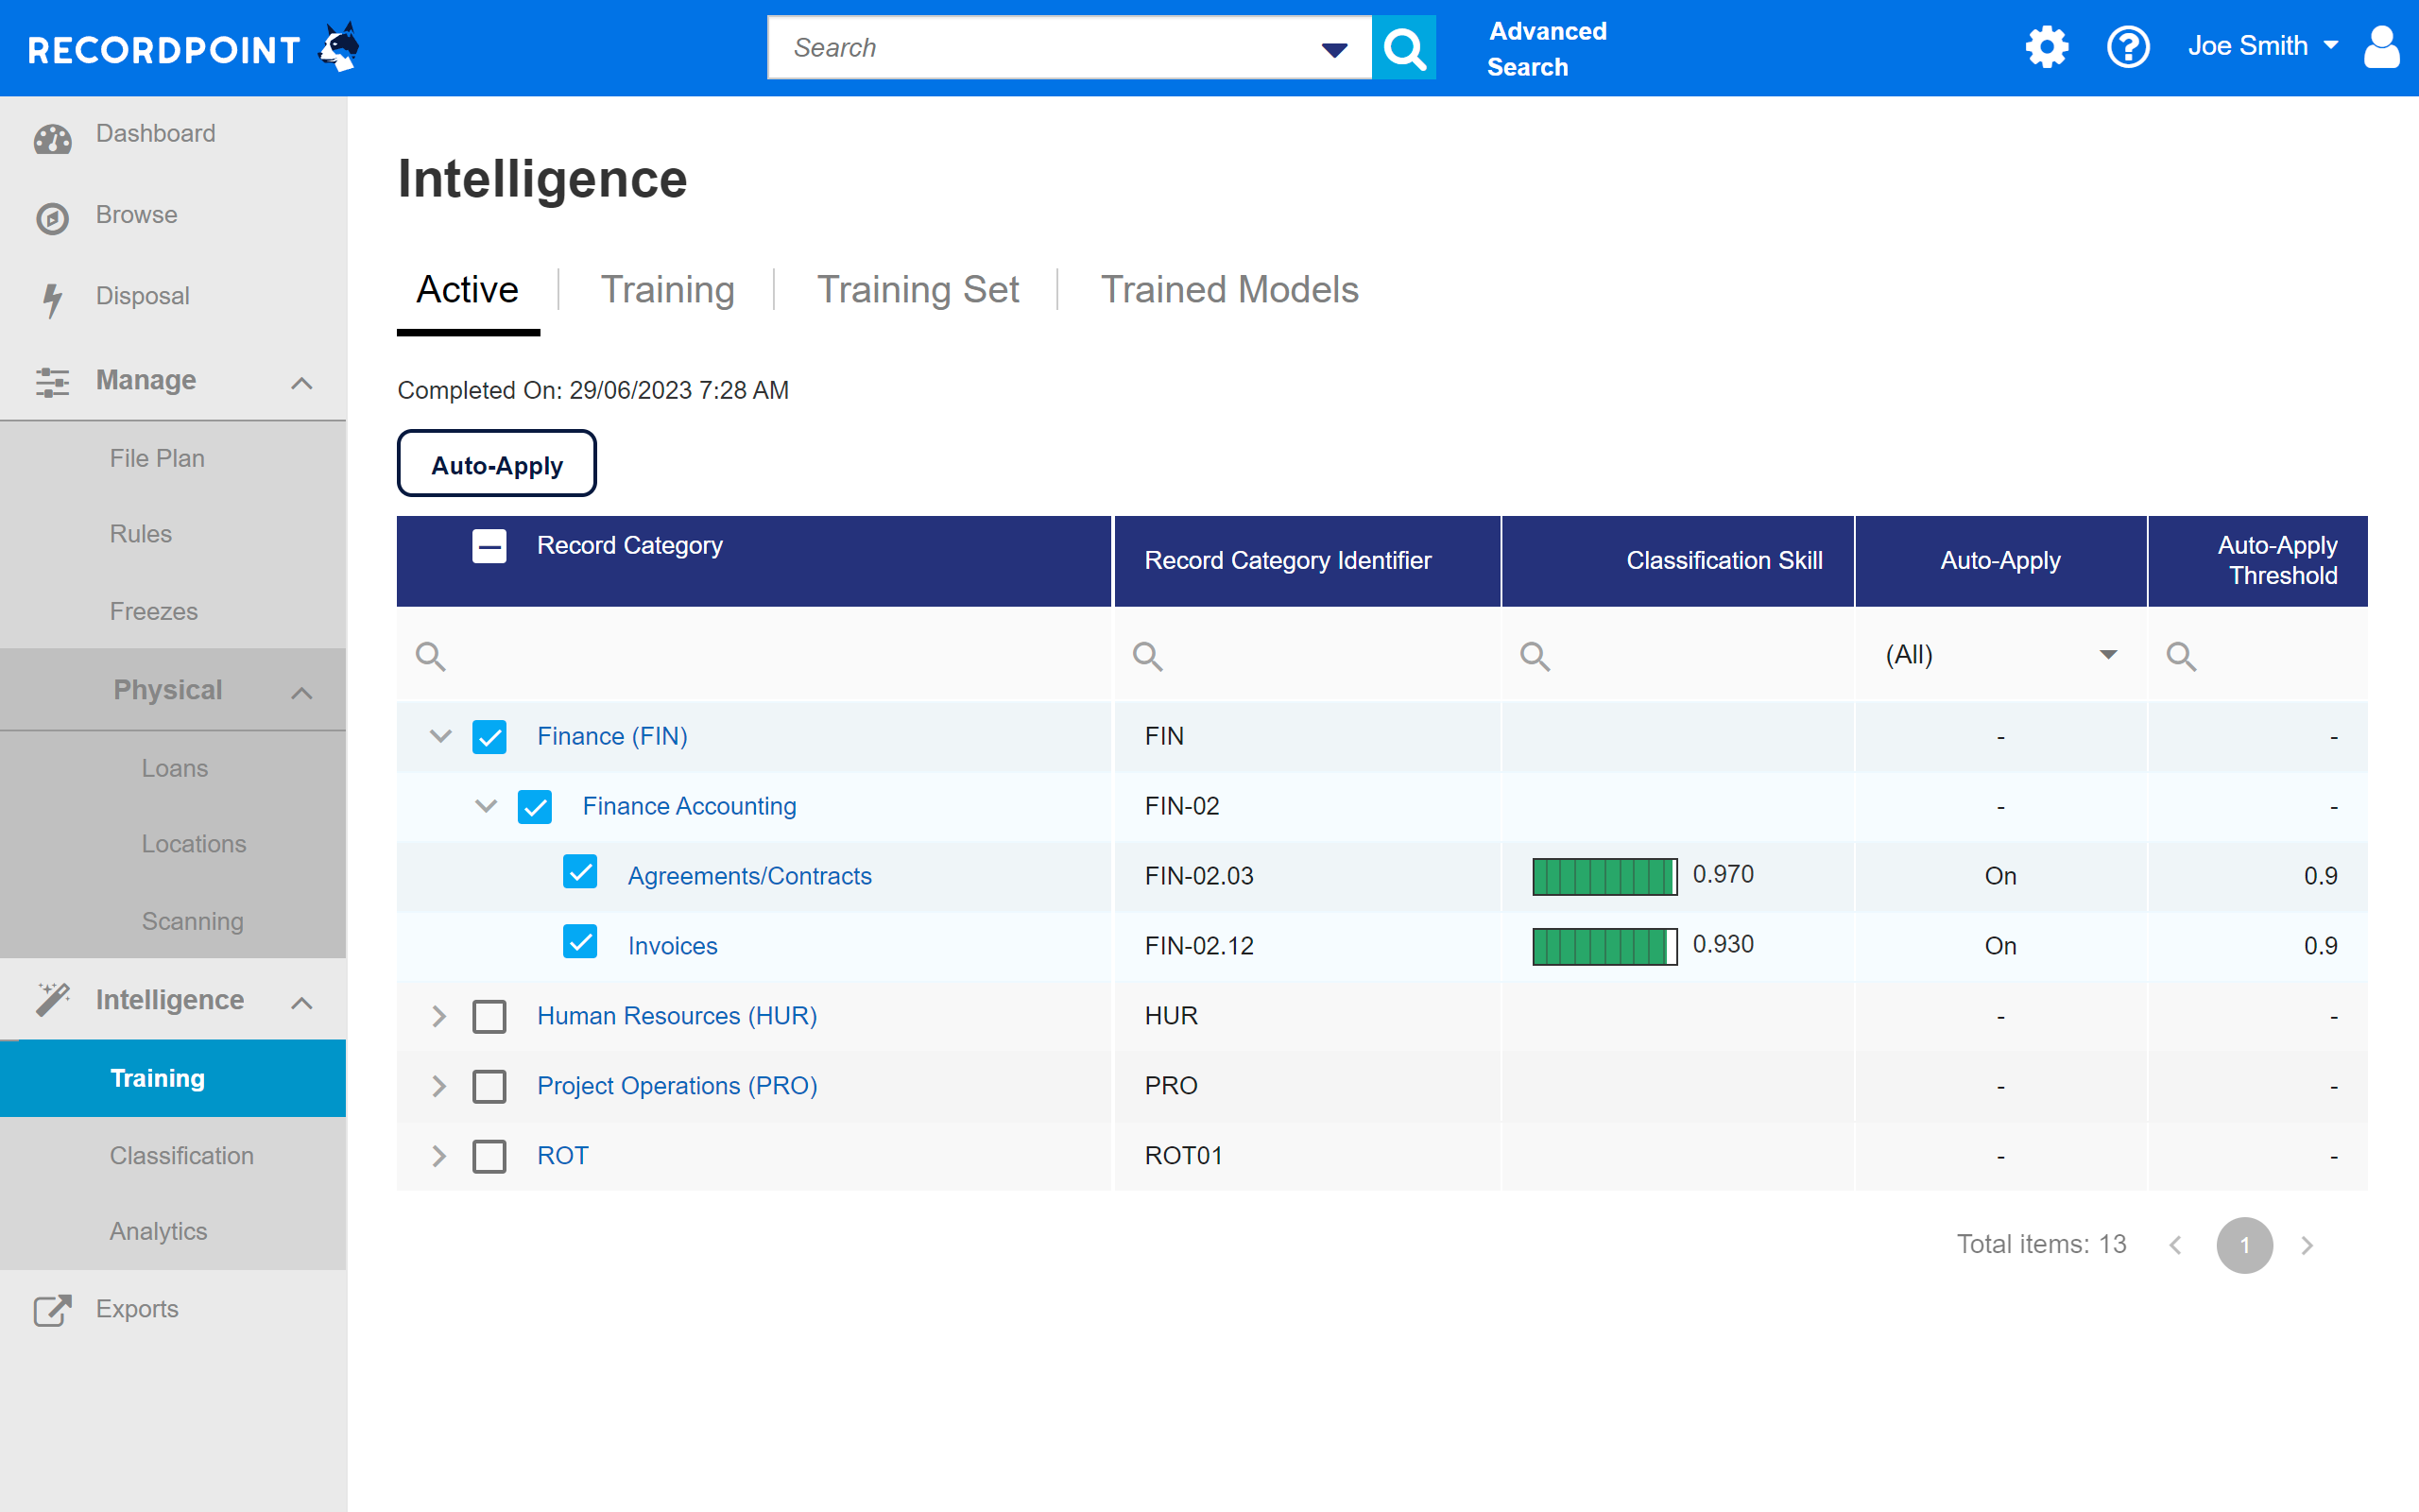
Task: Open the Human Resources (HUR) link
Action: coord(678,1016)
